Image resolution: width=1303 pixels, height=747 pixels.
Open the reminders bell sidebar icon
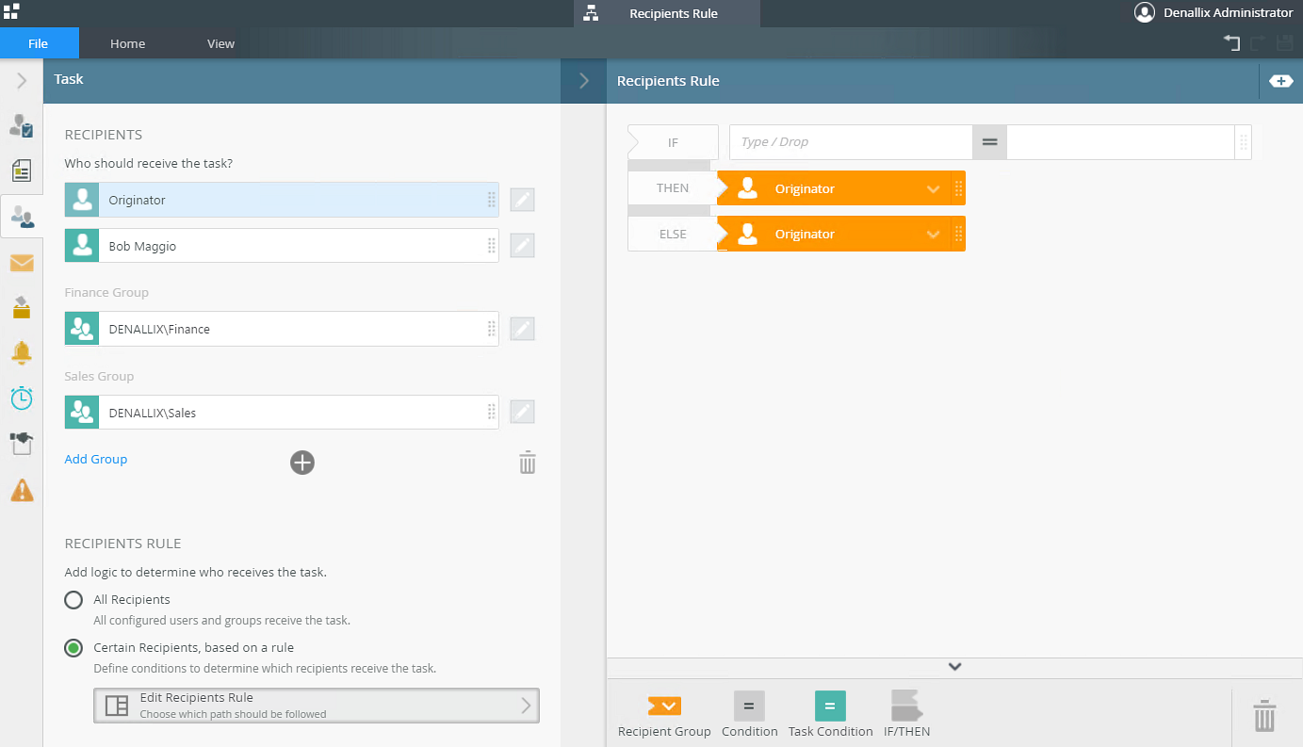click(21, 352)
